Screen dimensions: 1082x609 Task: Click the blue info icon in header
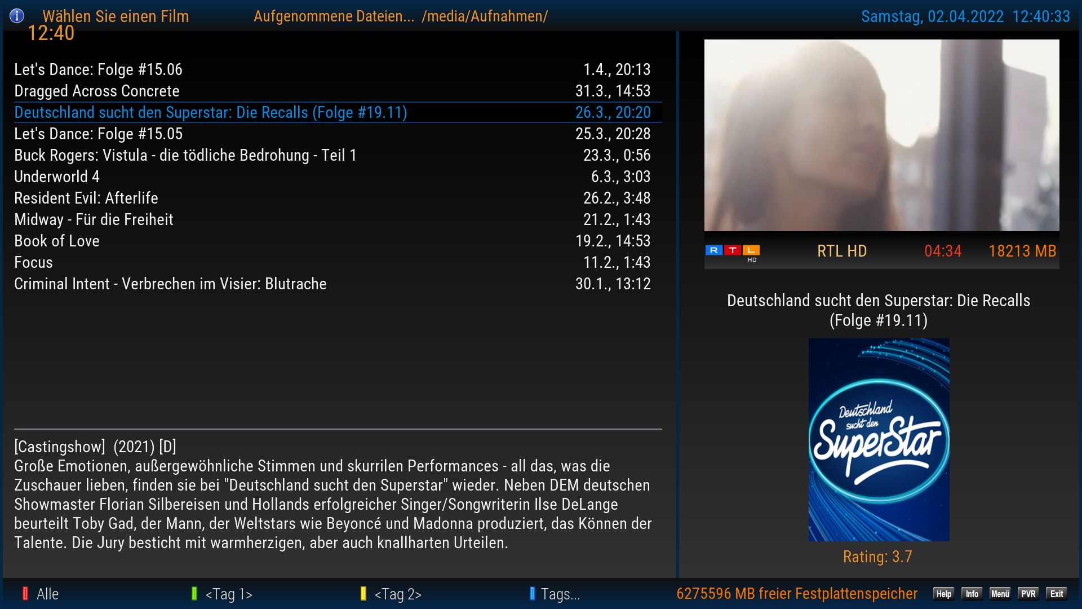(x=17, y=16)
